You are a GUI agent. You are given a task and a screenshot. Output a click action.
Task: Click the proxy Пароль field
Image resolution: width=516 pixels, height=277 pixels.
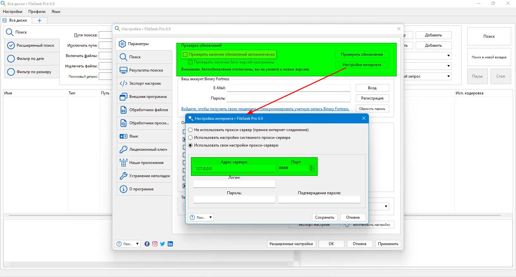[234, 199]
